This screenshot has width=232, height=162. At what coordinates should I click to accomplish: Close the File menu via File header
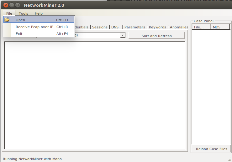pos(9,13)
